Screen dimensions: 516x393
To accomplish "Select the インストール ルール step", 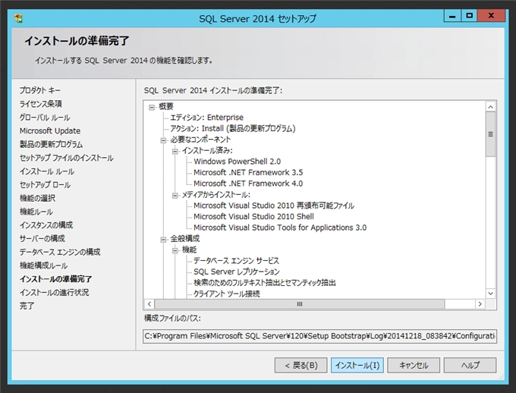I will [x=47, y=171].
